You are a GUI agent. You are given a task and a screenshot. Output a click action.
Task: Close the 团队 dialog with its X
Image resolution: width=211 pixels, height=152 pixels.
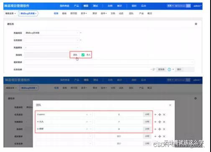tap(170, 105)
